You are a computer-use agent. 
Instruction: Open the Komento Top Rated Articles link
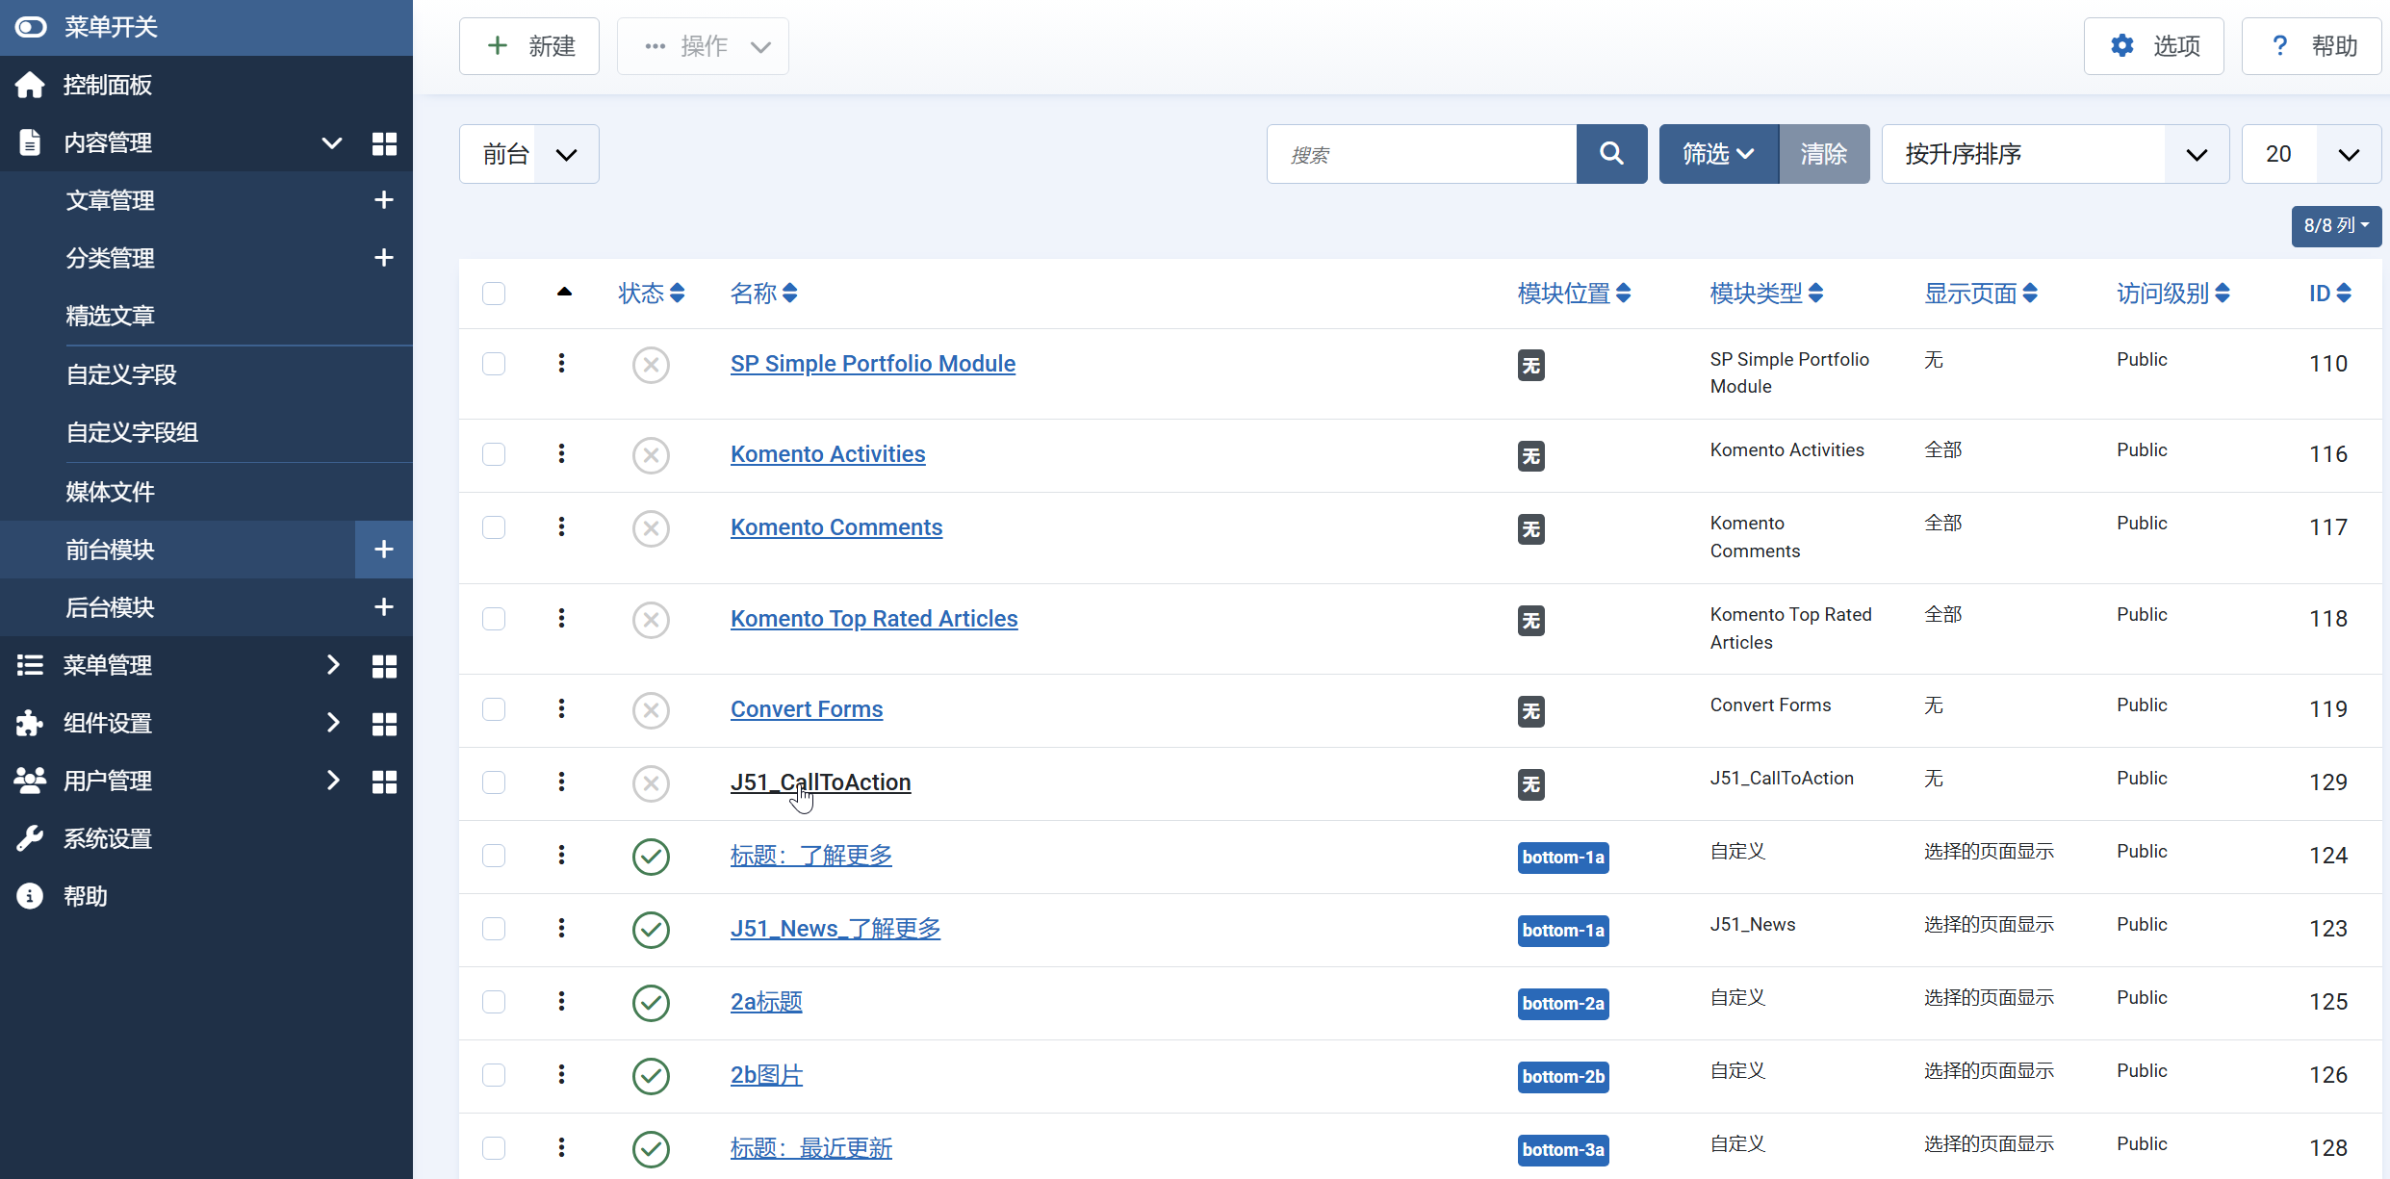pos(873,619)
